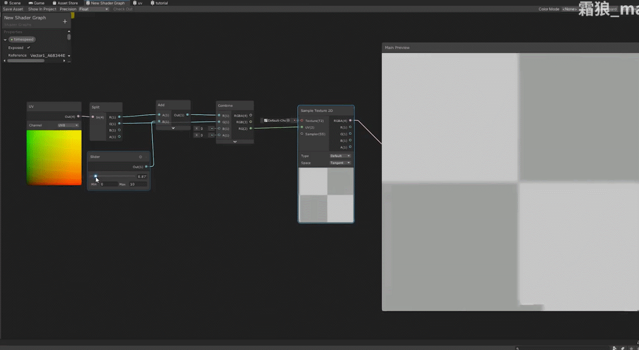The height and width of the screenshot is (350, 639).
Task: Open the UV Channel UV0 dropdown
Action: click(68, 125)
